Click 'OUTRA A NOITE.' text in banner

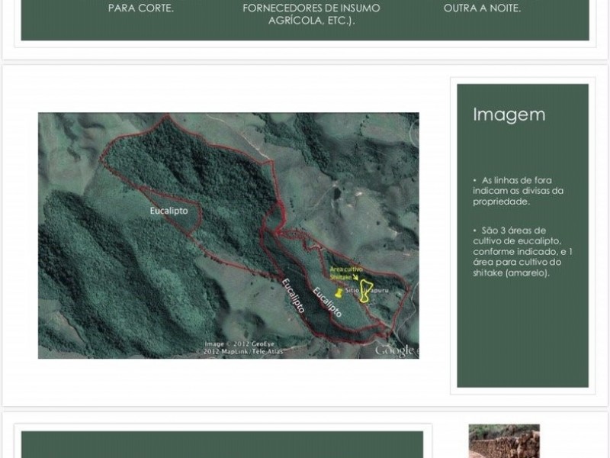[x=482, y=8]
